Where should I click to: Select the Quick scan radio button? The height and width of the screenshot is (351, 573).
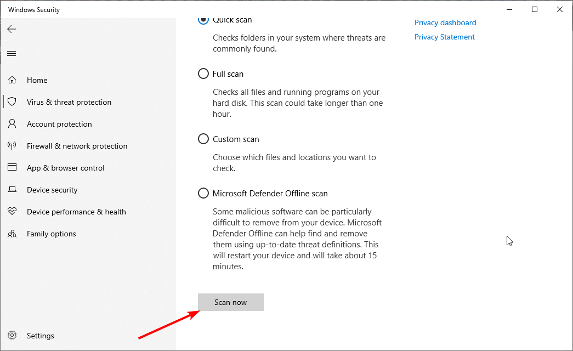coord(203,19)
